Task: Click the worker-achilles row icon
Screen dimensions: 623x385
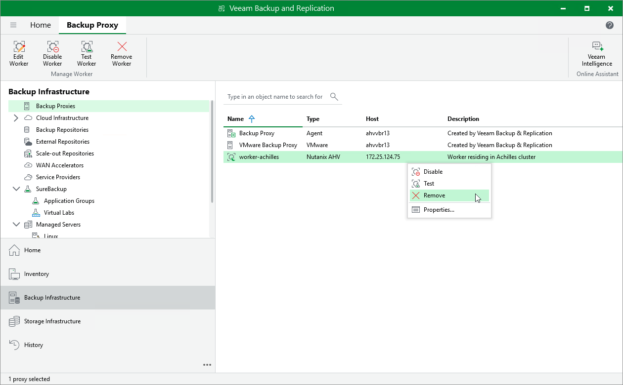Action: click(231, 157)
